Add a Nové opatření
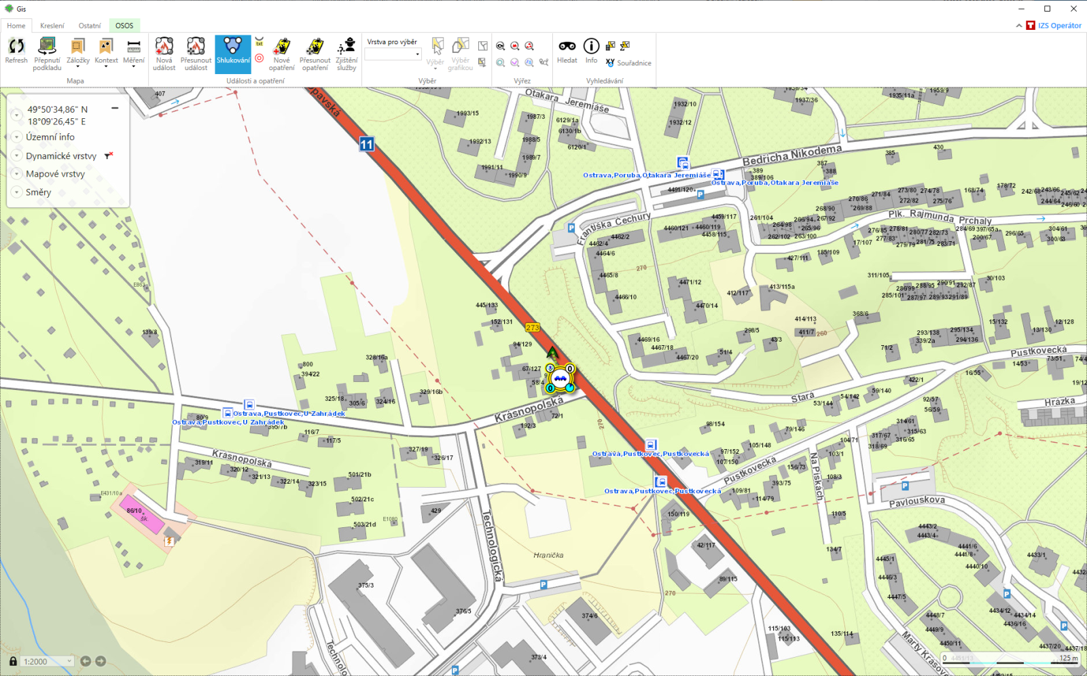Viewport: 1087px width, 676px height. click(x=281, y=54)
